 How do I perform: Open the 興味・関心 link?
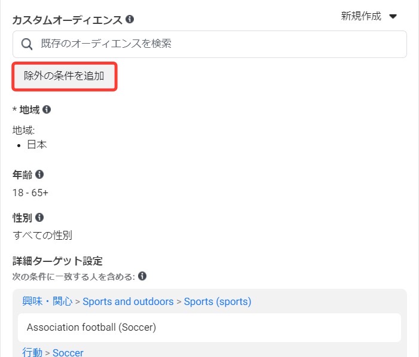(47, 301)
